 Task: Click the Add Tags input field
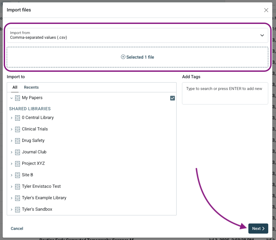225,93
